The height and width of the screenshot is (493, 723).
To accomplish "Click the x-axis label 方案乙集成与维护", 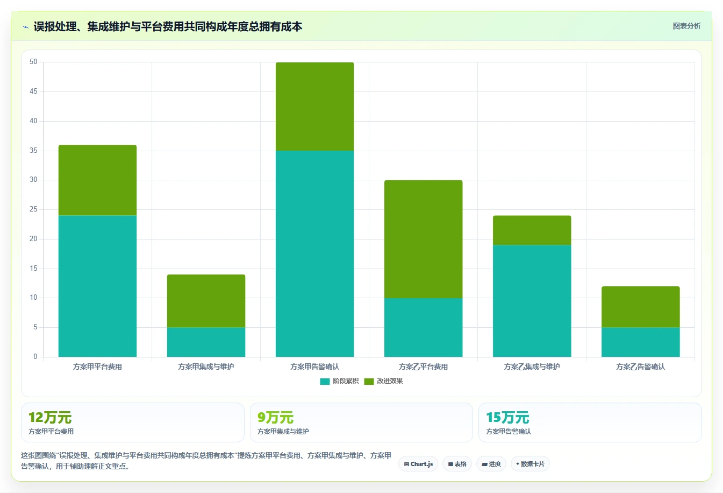I will coord(532,367).
